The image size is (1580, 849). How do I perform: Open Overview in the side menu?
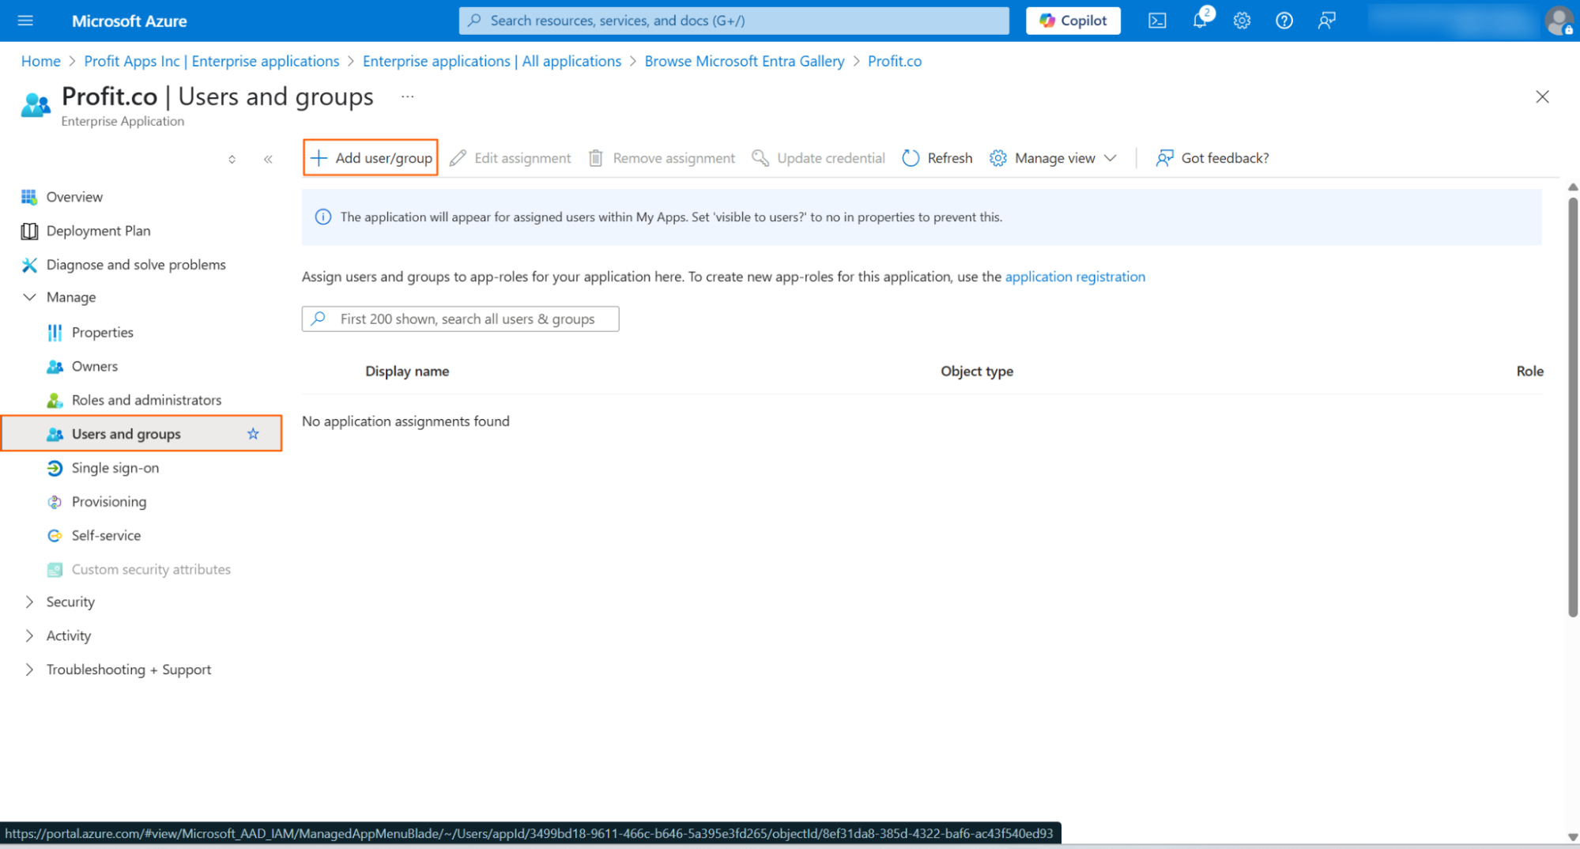point(74,197)
